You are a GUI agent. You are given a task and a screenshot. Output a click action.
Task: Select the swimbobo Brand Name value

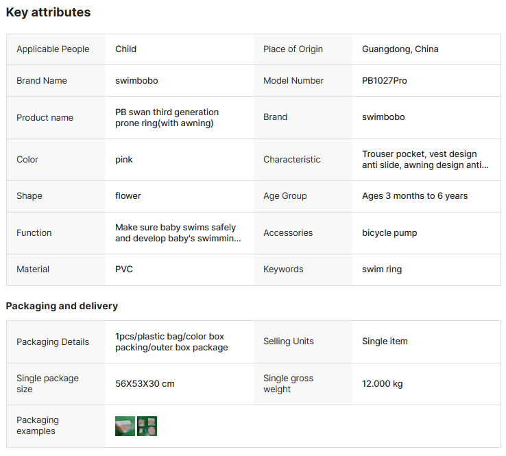pos(136,81)
